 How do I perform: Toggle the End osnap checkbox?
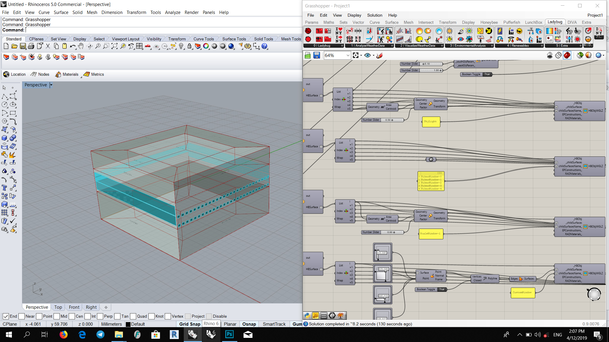click(x=6, y=316)
